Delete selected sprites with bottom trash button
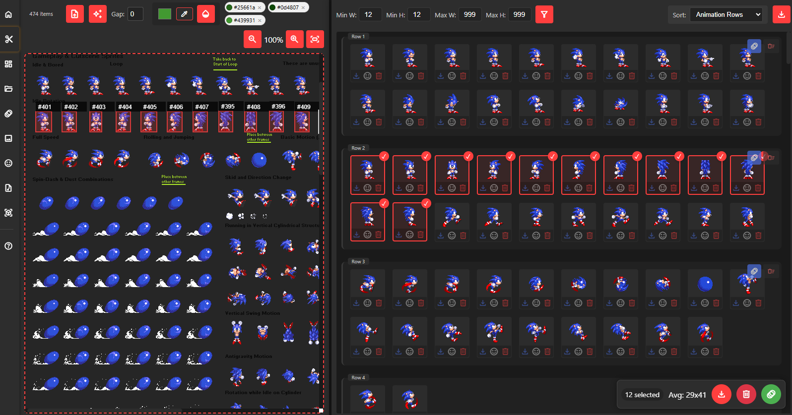The image size is (792, 415). tap(746, 394)
